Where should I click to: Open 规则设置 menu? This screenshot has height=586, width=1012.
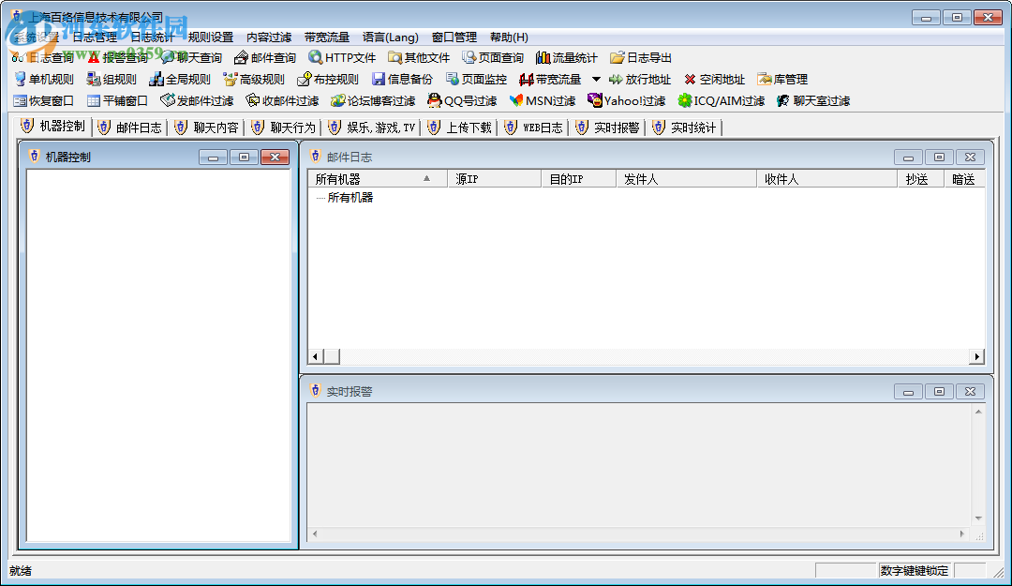point(211,38)
